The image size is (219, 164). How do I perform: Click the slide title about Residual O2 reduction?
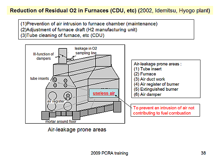(x=110, y=11)
